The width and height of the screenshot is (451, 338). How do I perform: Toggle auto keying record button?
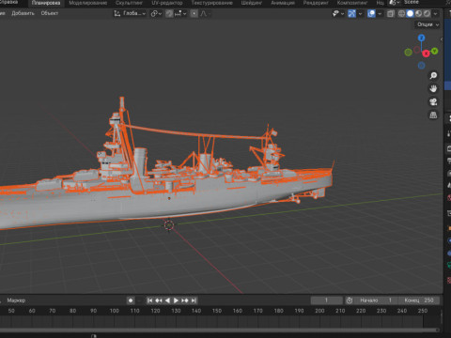coord(131,300)
